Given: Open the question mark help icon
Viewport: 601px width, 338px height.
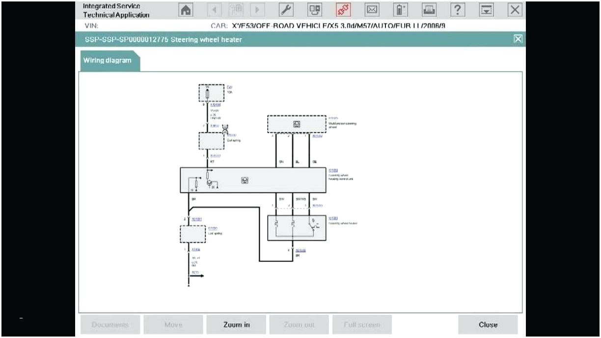Looking at the screenshot, I should click(x=457, y=9).
